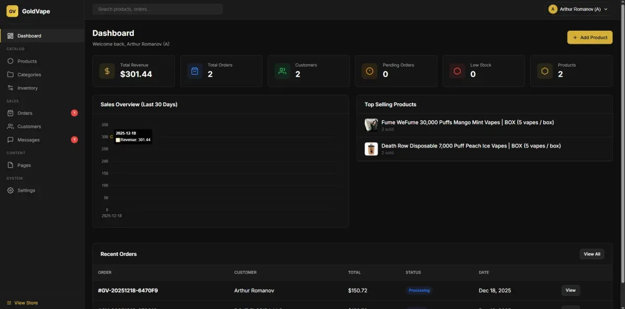This screenshot has width=625, height=309.
Task: Click the user avatar letter A
Action: (x=553, y=9)
